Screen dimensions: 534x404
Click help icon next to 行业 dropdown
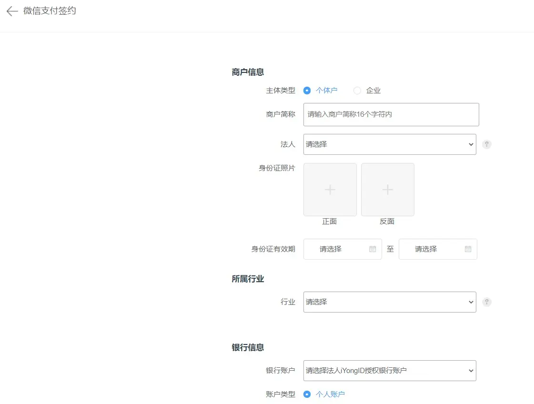coord(486,302)
